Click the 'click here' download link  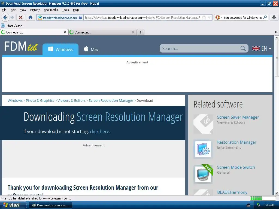coord(99,131)
